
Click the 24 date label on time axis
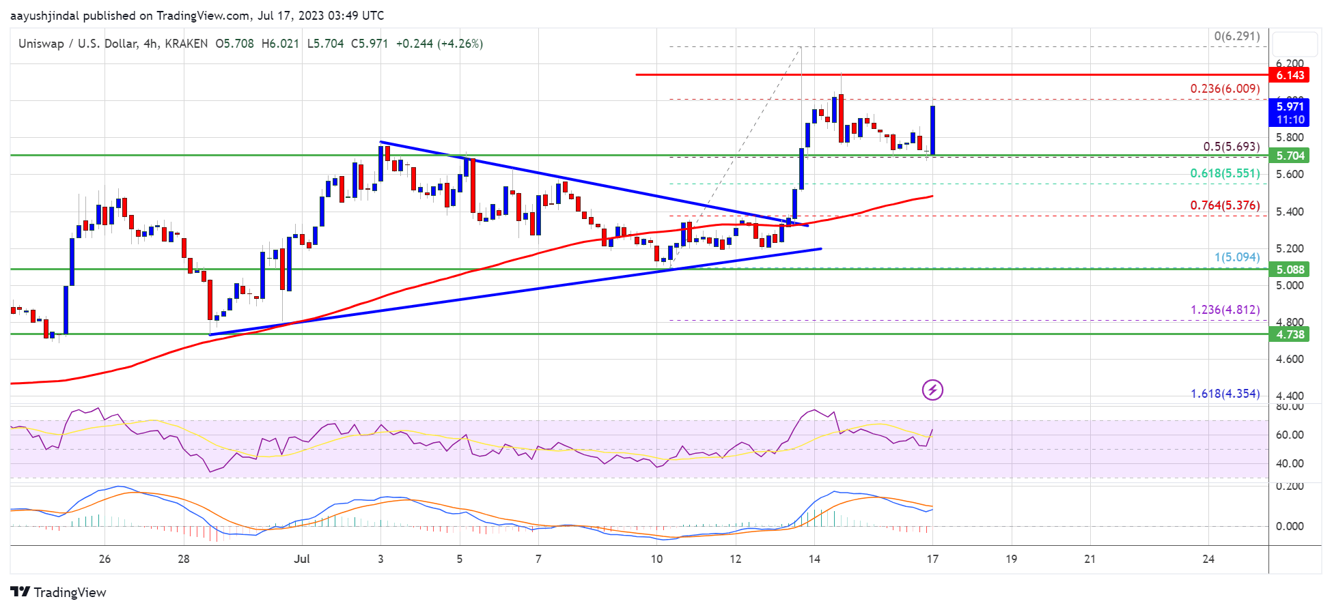[1208, 559]
